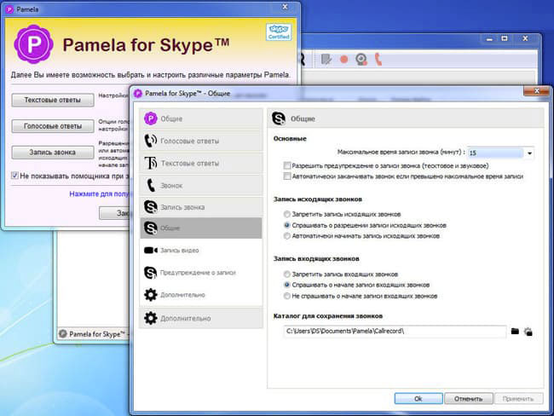Click the gear icon of the Дополнительно sub-item
The height and width of the screenshot is (416, 554).
(x=151, y=295)
